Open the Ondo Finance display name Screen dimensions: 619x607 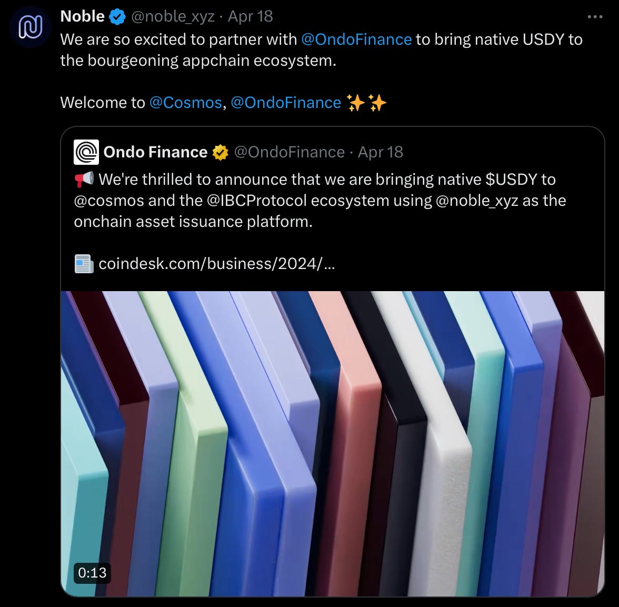tap(156, 152)
